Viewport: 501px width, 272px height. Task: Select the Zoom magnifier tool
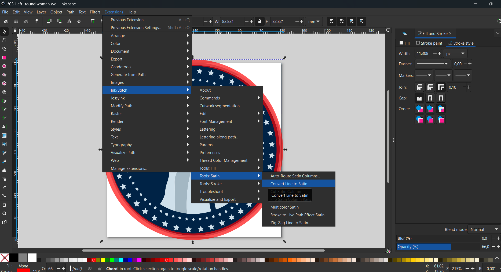pos(4,214)
